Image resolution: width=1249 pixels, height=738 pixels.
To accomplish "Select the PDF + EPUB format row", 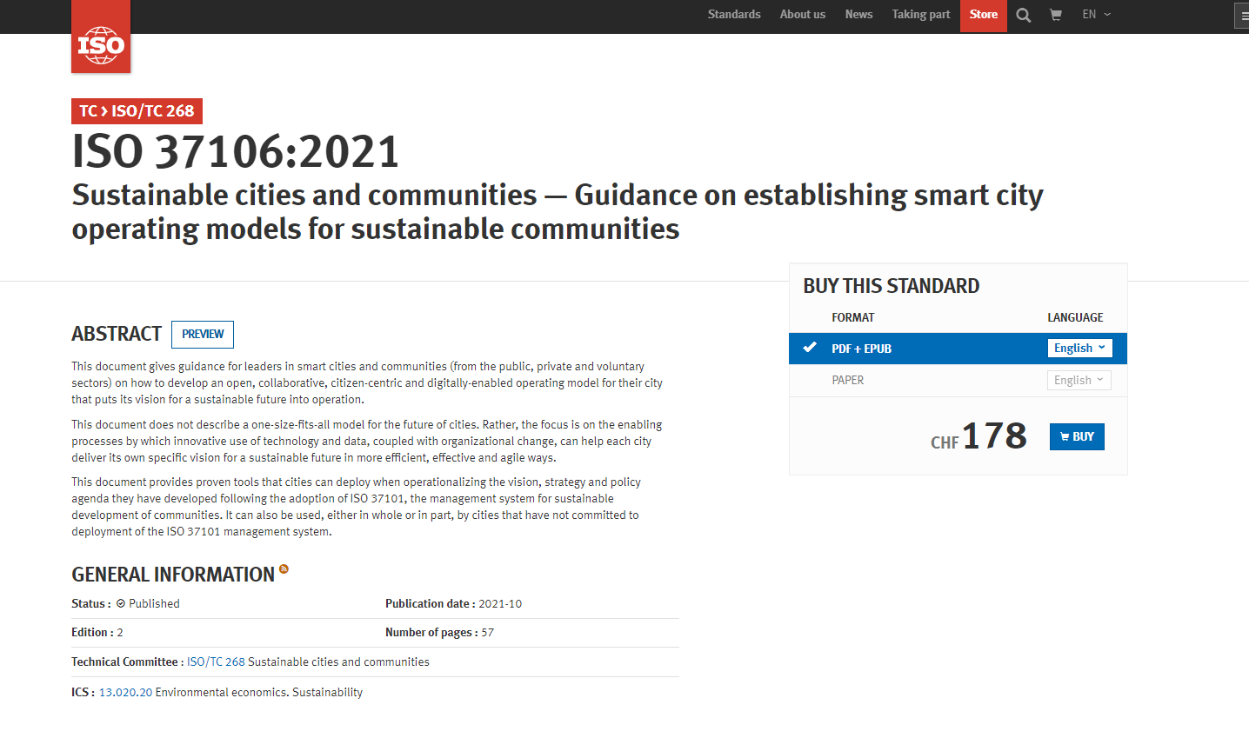I will point(861,349).
